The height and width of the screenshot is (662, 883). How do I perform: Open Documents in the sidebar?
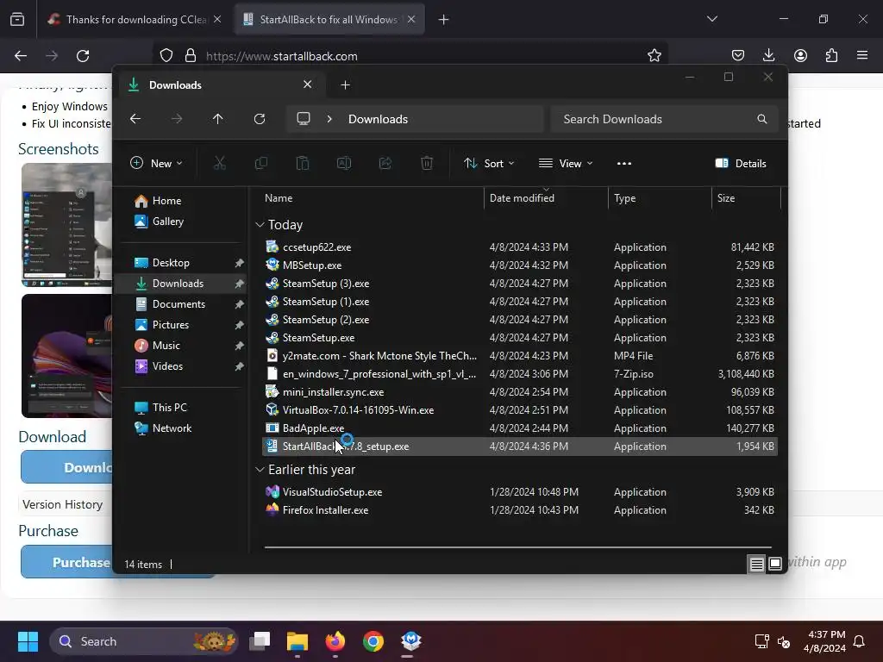178,304
